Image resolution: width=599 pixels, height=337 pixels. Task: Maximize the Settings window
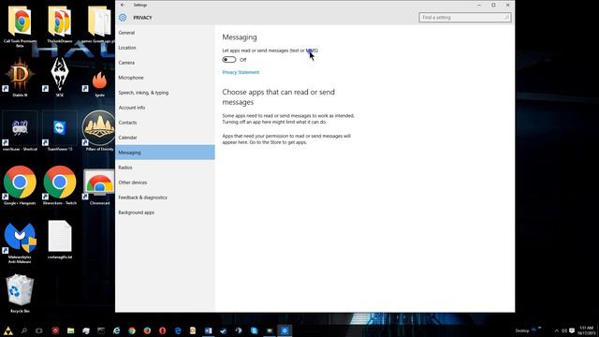pyautogui.click(x=493, y=5)
